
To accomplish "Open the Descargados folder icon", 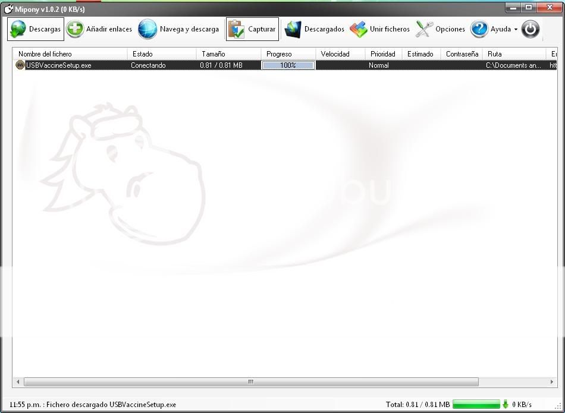I will (293, 29).
